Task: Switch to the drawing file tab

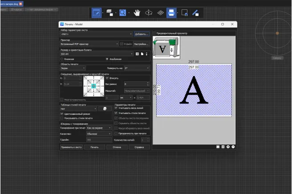Action: coord(9,3)
